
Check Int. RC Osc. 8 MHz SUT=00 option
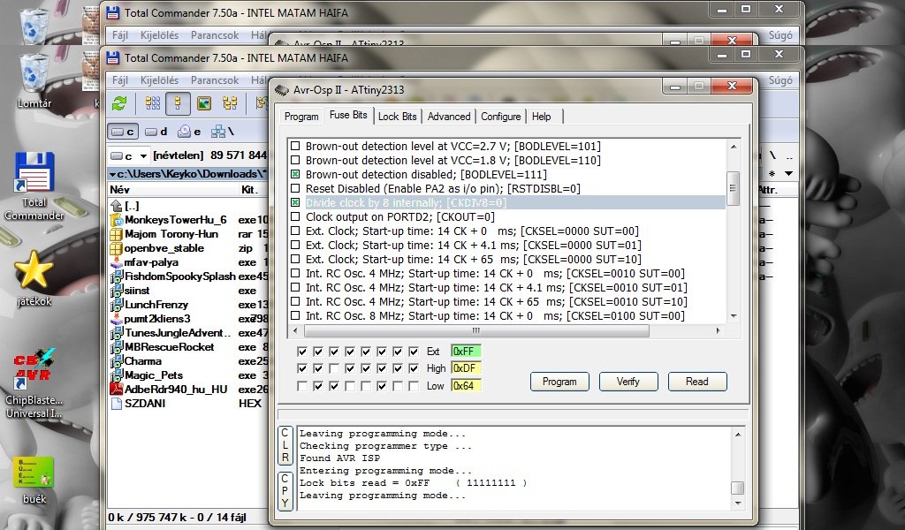point(295,315)
